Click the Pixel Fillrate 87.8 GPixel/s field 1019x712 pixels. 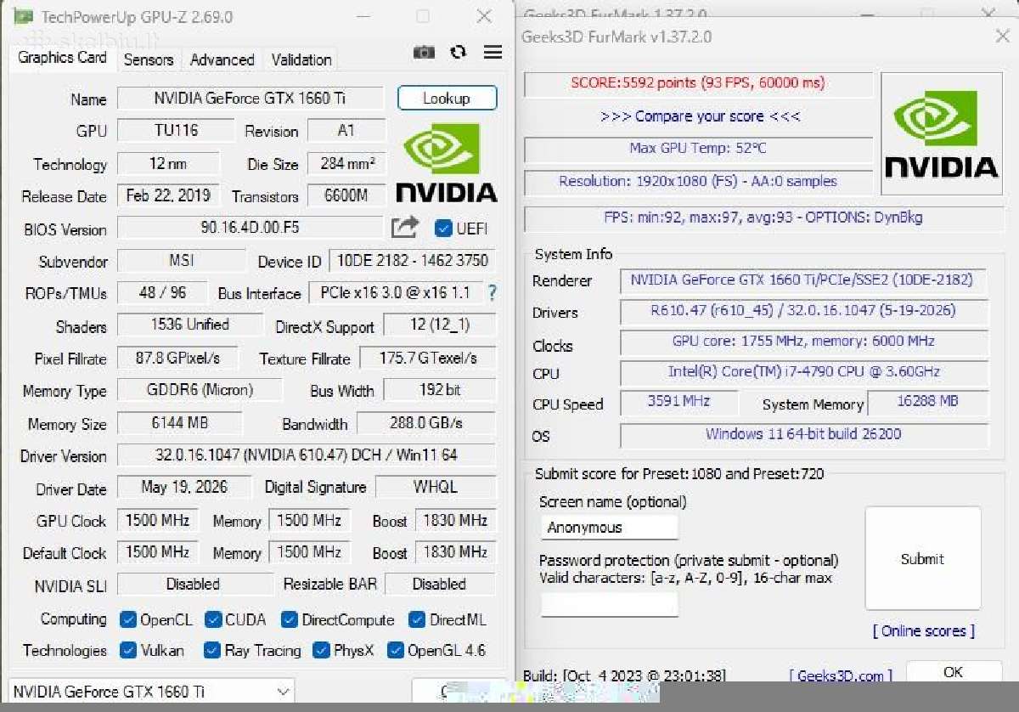(x=177, y=358)
